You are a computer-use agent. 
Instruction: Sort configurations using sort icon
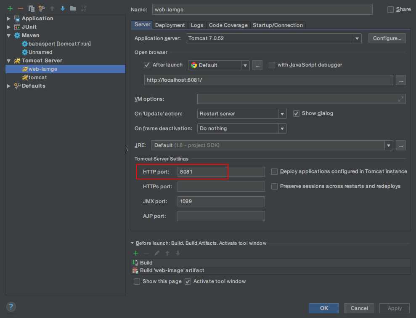[84, 8]
